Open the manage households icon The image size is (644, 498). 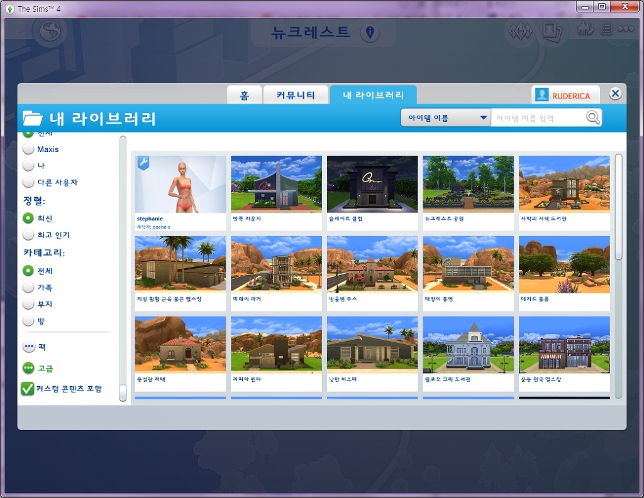pos(584,29)
